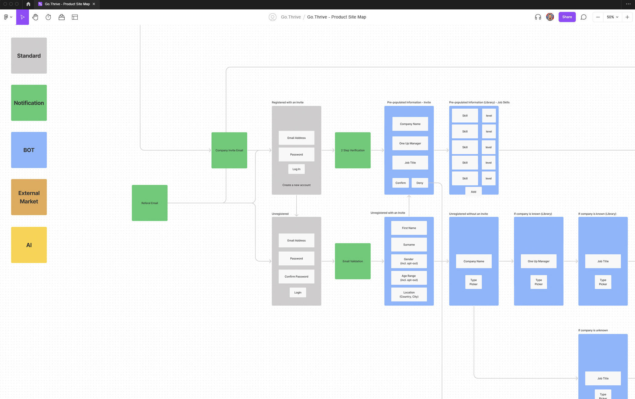
Task: Open the Stamp tool
Action: (62, 17)
